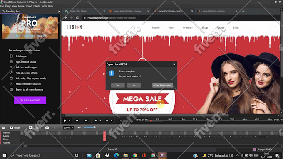Close the Try FlashBack Pro panel
This screenshot has width=283, height=159.
click(59, 12)
